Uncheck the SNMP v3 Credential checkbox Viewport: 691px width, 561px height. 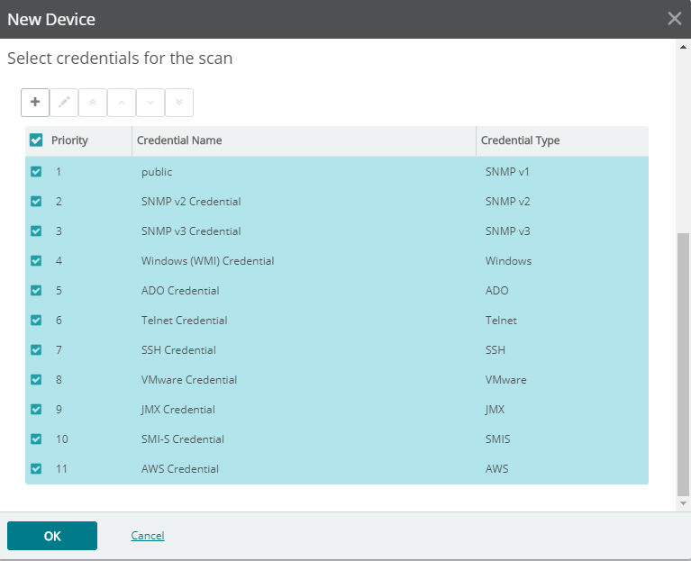point(36,231)
